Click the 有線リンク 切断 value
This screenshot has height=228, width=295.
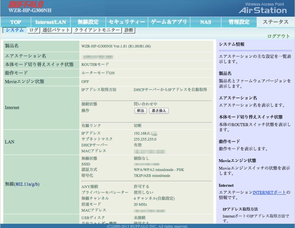[x=138, y=126]
